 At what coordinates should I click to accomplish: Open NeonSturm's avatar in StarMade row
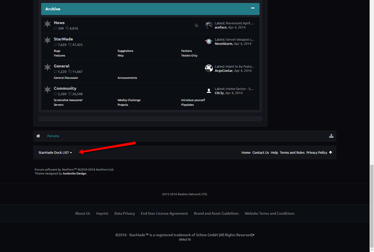point(209,41)
